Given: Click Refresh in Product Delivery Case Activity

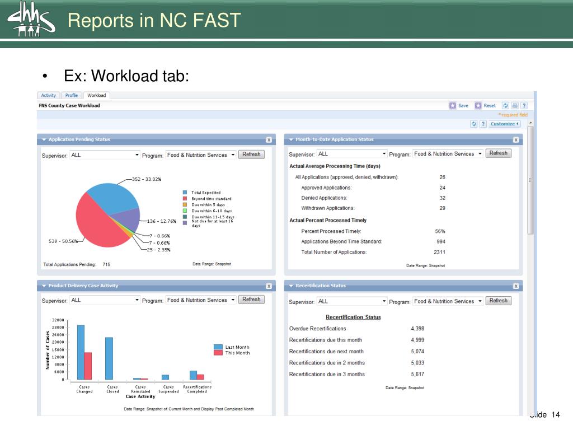Looking at the screenshot, I should coord(251,300).
